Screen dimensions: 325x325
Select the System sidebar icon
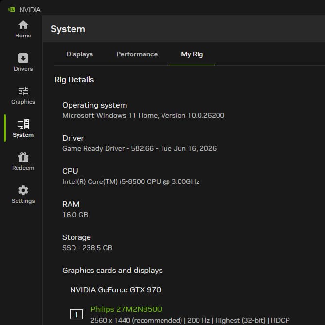point(23,128)
